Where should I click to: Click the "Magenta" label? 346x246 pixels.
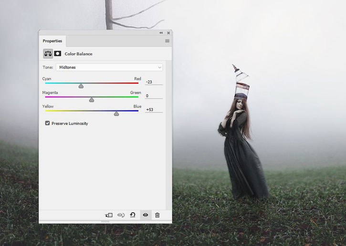(50, 92)
